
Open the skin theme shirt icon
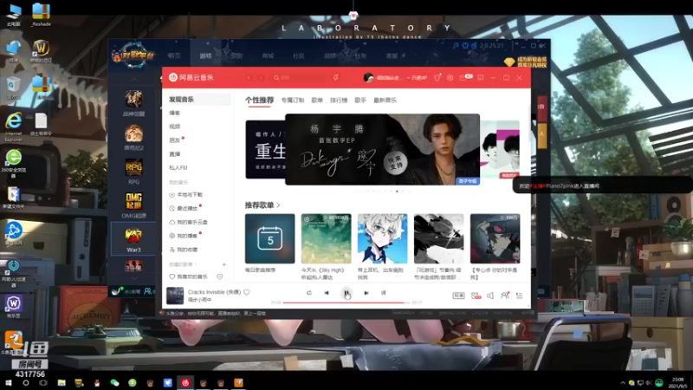[x=437, y=77]
